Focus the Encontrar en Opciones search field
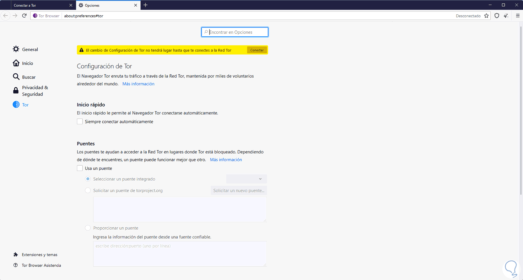This screenshot has width=523, height=280. (x=235, y=32)
